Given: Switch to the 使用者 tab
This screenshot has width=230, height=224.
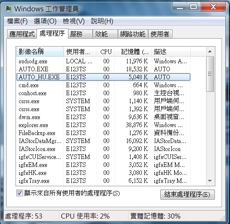Looking at the screenshot, I should pos(160,34).
